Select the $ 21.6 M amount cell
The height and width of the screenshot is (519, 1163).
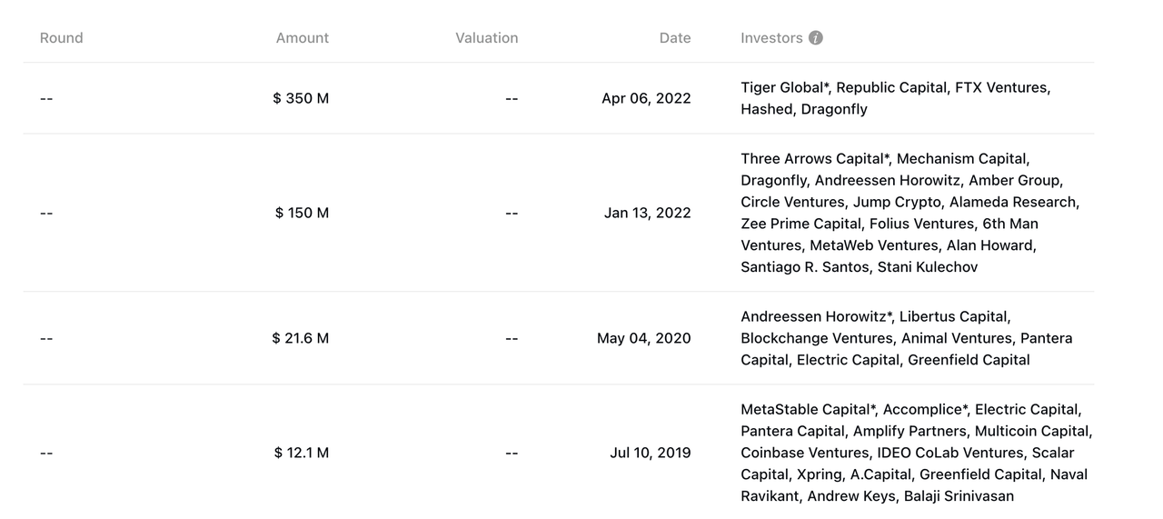pos(300,338)
